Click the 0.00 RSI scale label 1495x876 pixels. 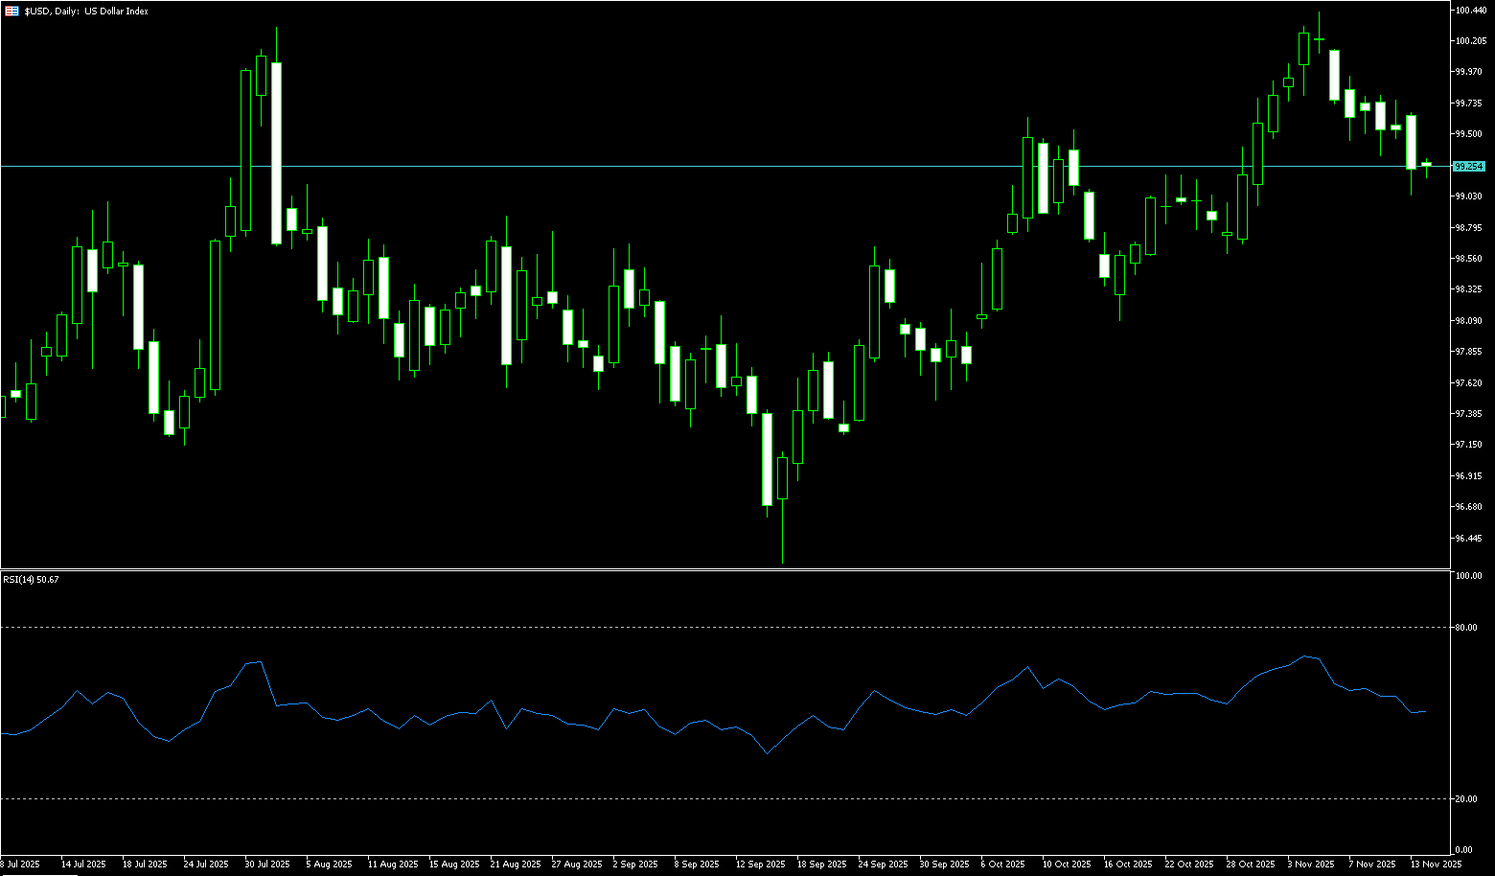pyautogui.click(x=1463, y=850)
